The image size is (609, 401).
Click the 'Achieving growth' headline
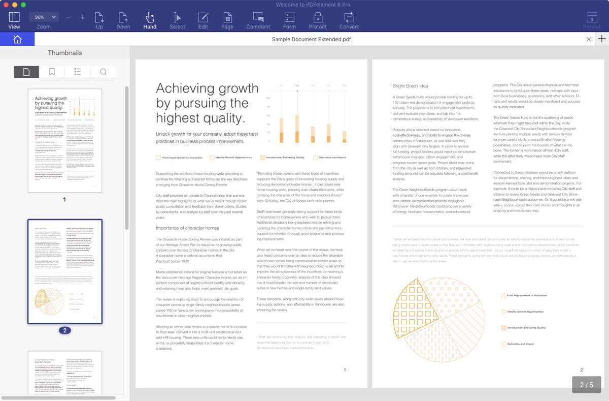coord(207,103)
